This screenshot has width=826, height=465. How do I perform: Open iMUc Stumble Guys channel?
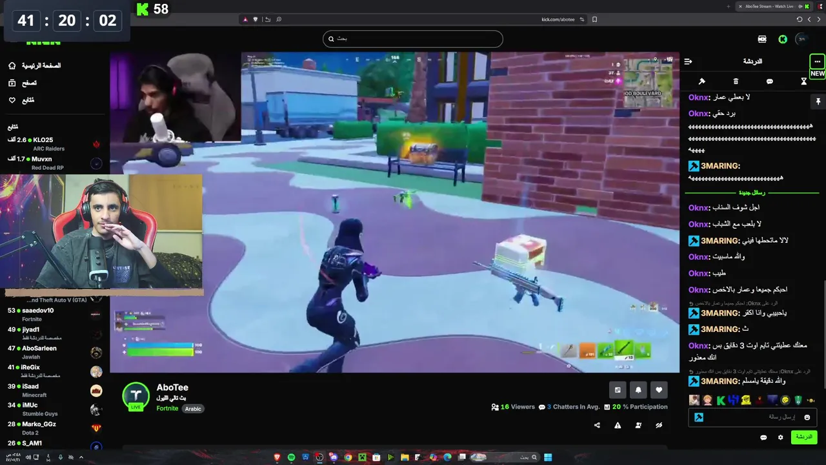(x=54, y=409)
